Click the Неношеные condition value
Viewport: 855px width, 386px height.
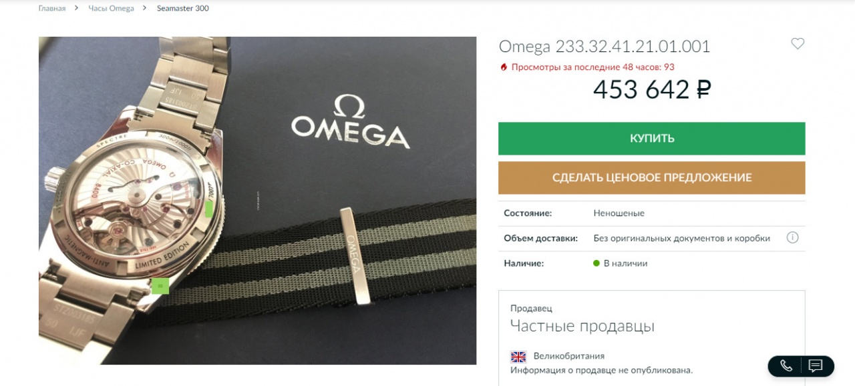click(619, 213)
